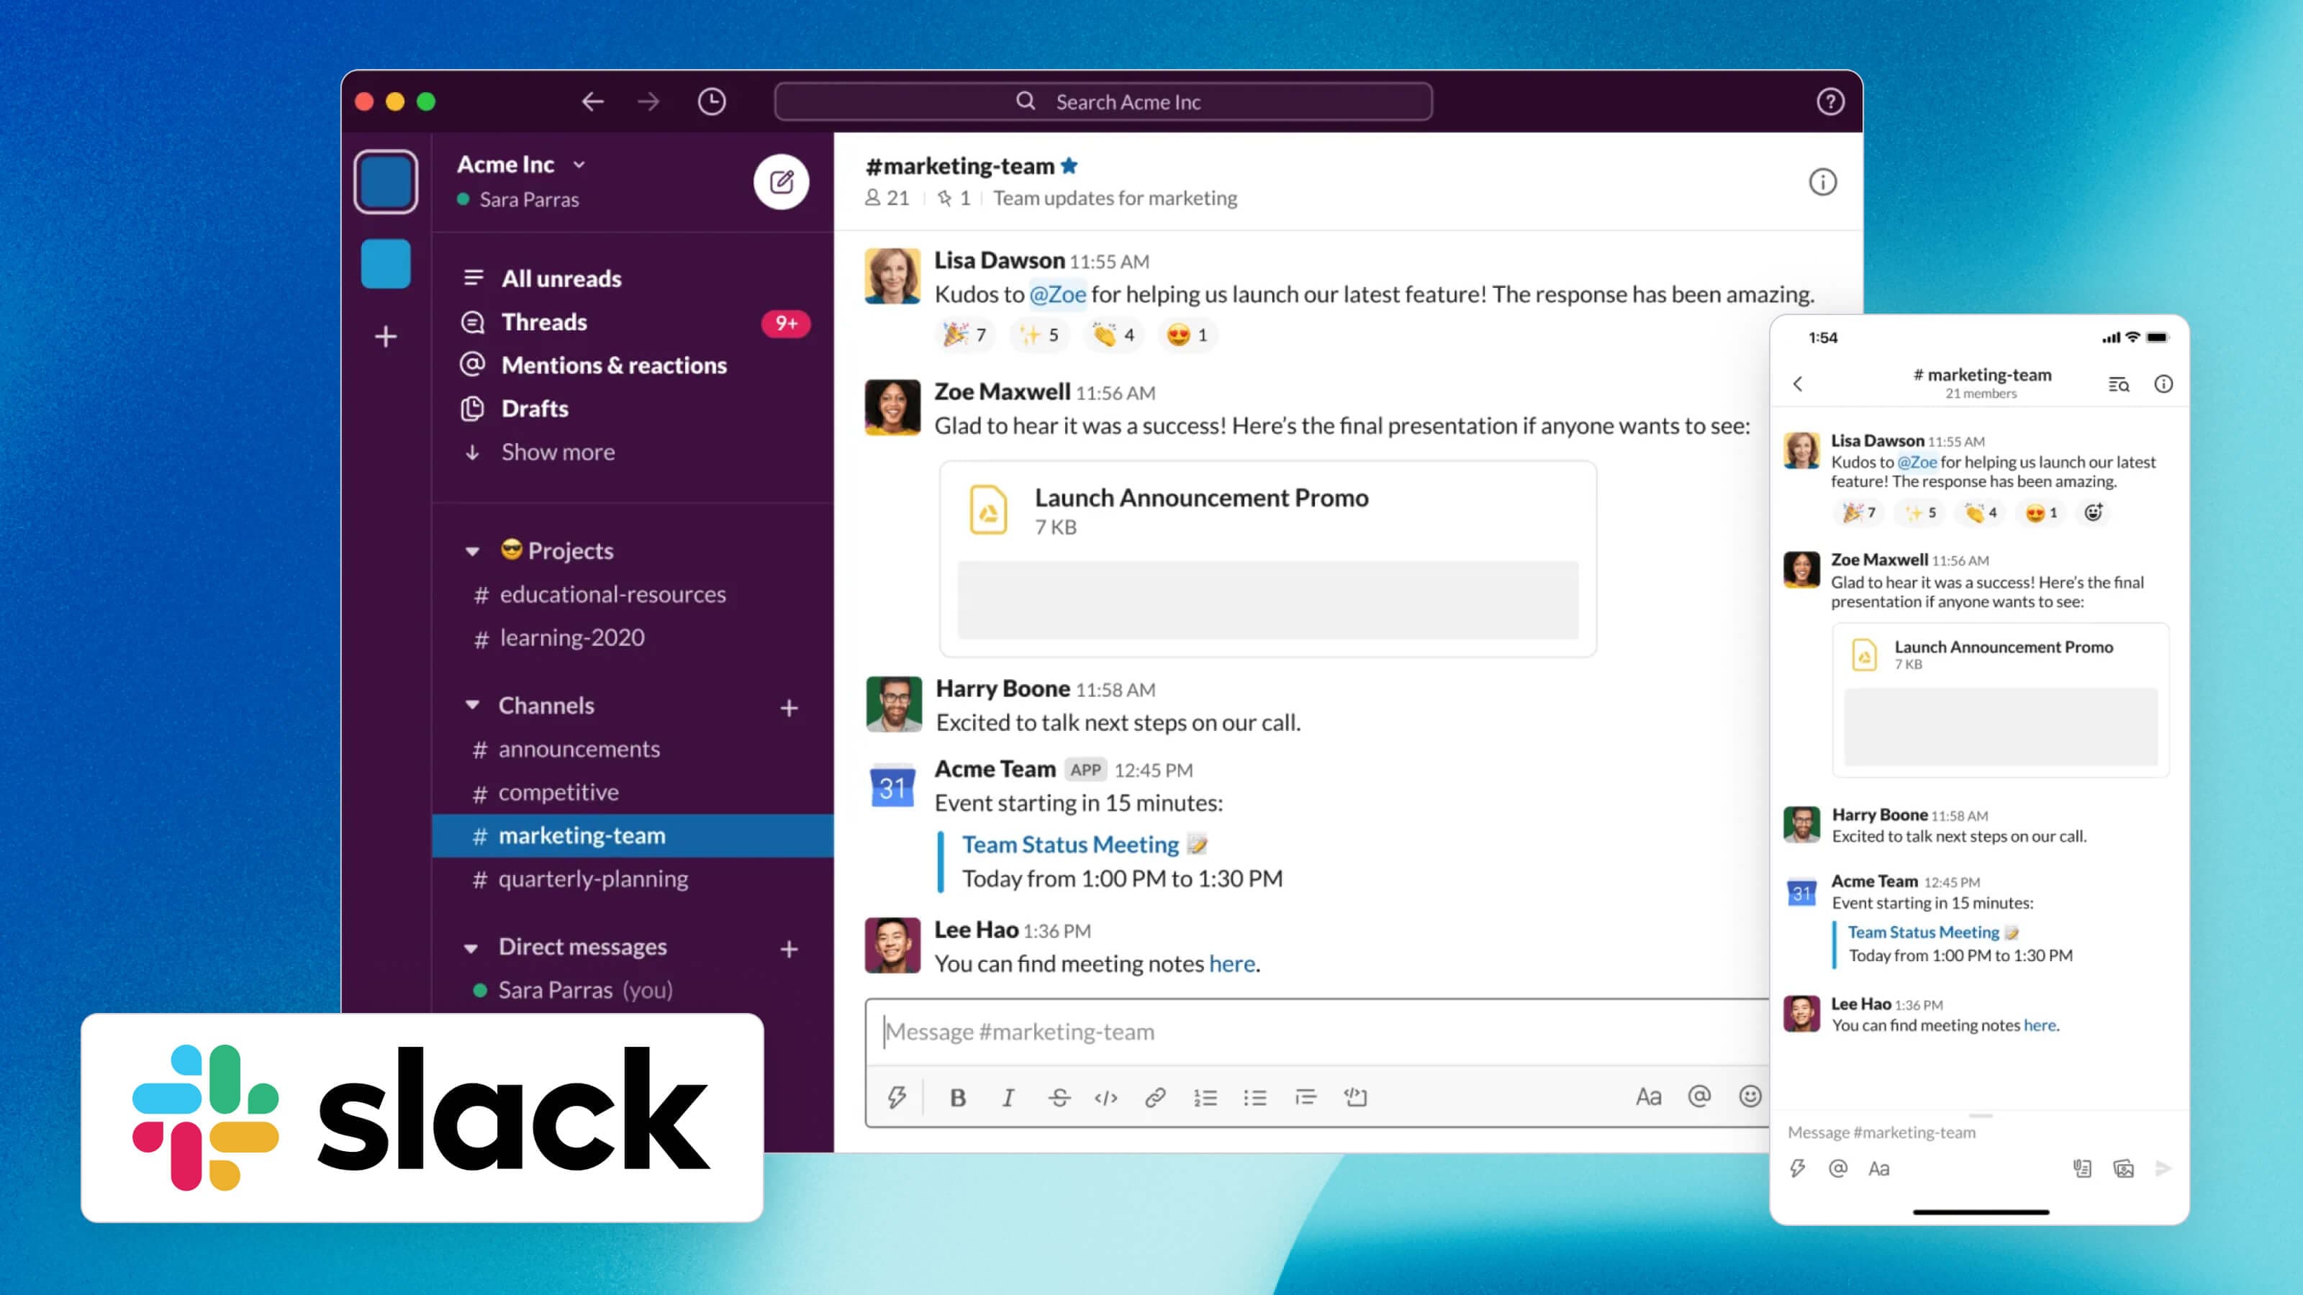Viewport: 2303px width, 1295px height.
Task: Open the history clock icon
Action: pyautogui.click(x=712, y=102)
